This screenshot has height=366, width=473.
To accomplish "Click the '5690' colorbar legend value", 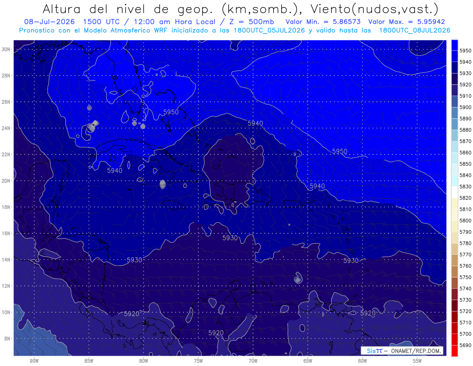I will click(466, 345).
